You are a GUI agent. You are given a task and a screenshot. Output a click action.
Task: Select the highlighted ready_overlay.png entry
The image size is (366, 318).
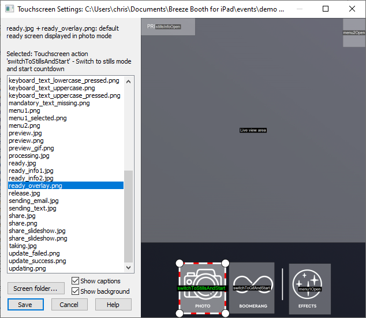pyautogui.click(x=66, y=186)
